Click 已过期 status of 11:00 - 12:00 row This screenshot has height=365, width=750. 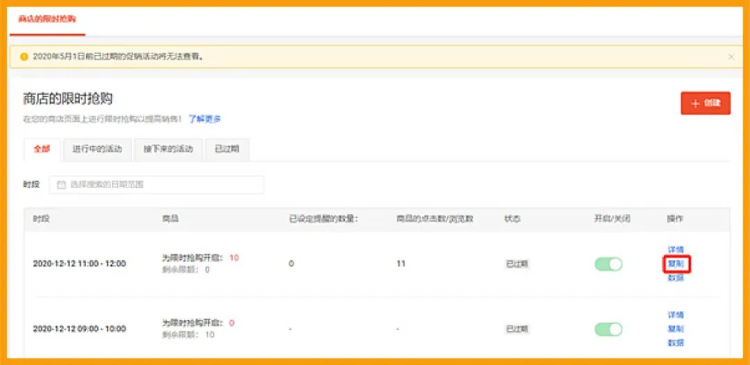point(517,264)
